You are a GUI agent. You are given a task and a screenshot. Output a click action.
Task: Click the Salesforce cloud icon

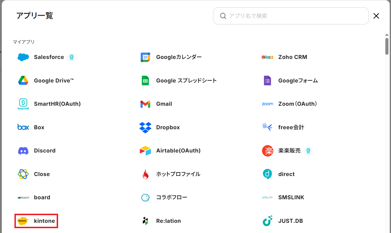coord(23,57)
